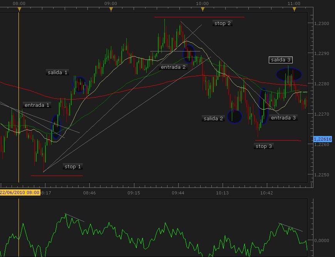Click the 1,2280 price axis label
This screenshot has width=335, height=257.
pos(322,84)
